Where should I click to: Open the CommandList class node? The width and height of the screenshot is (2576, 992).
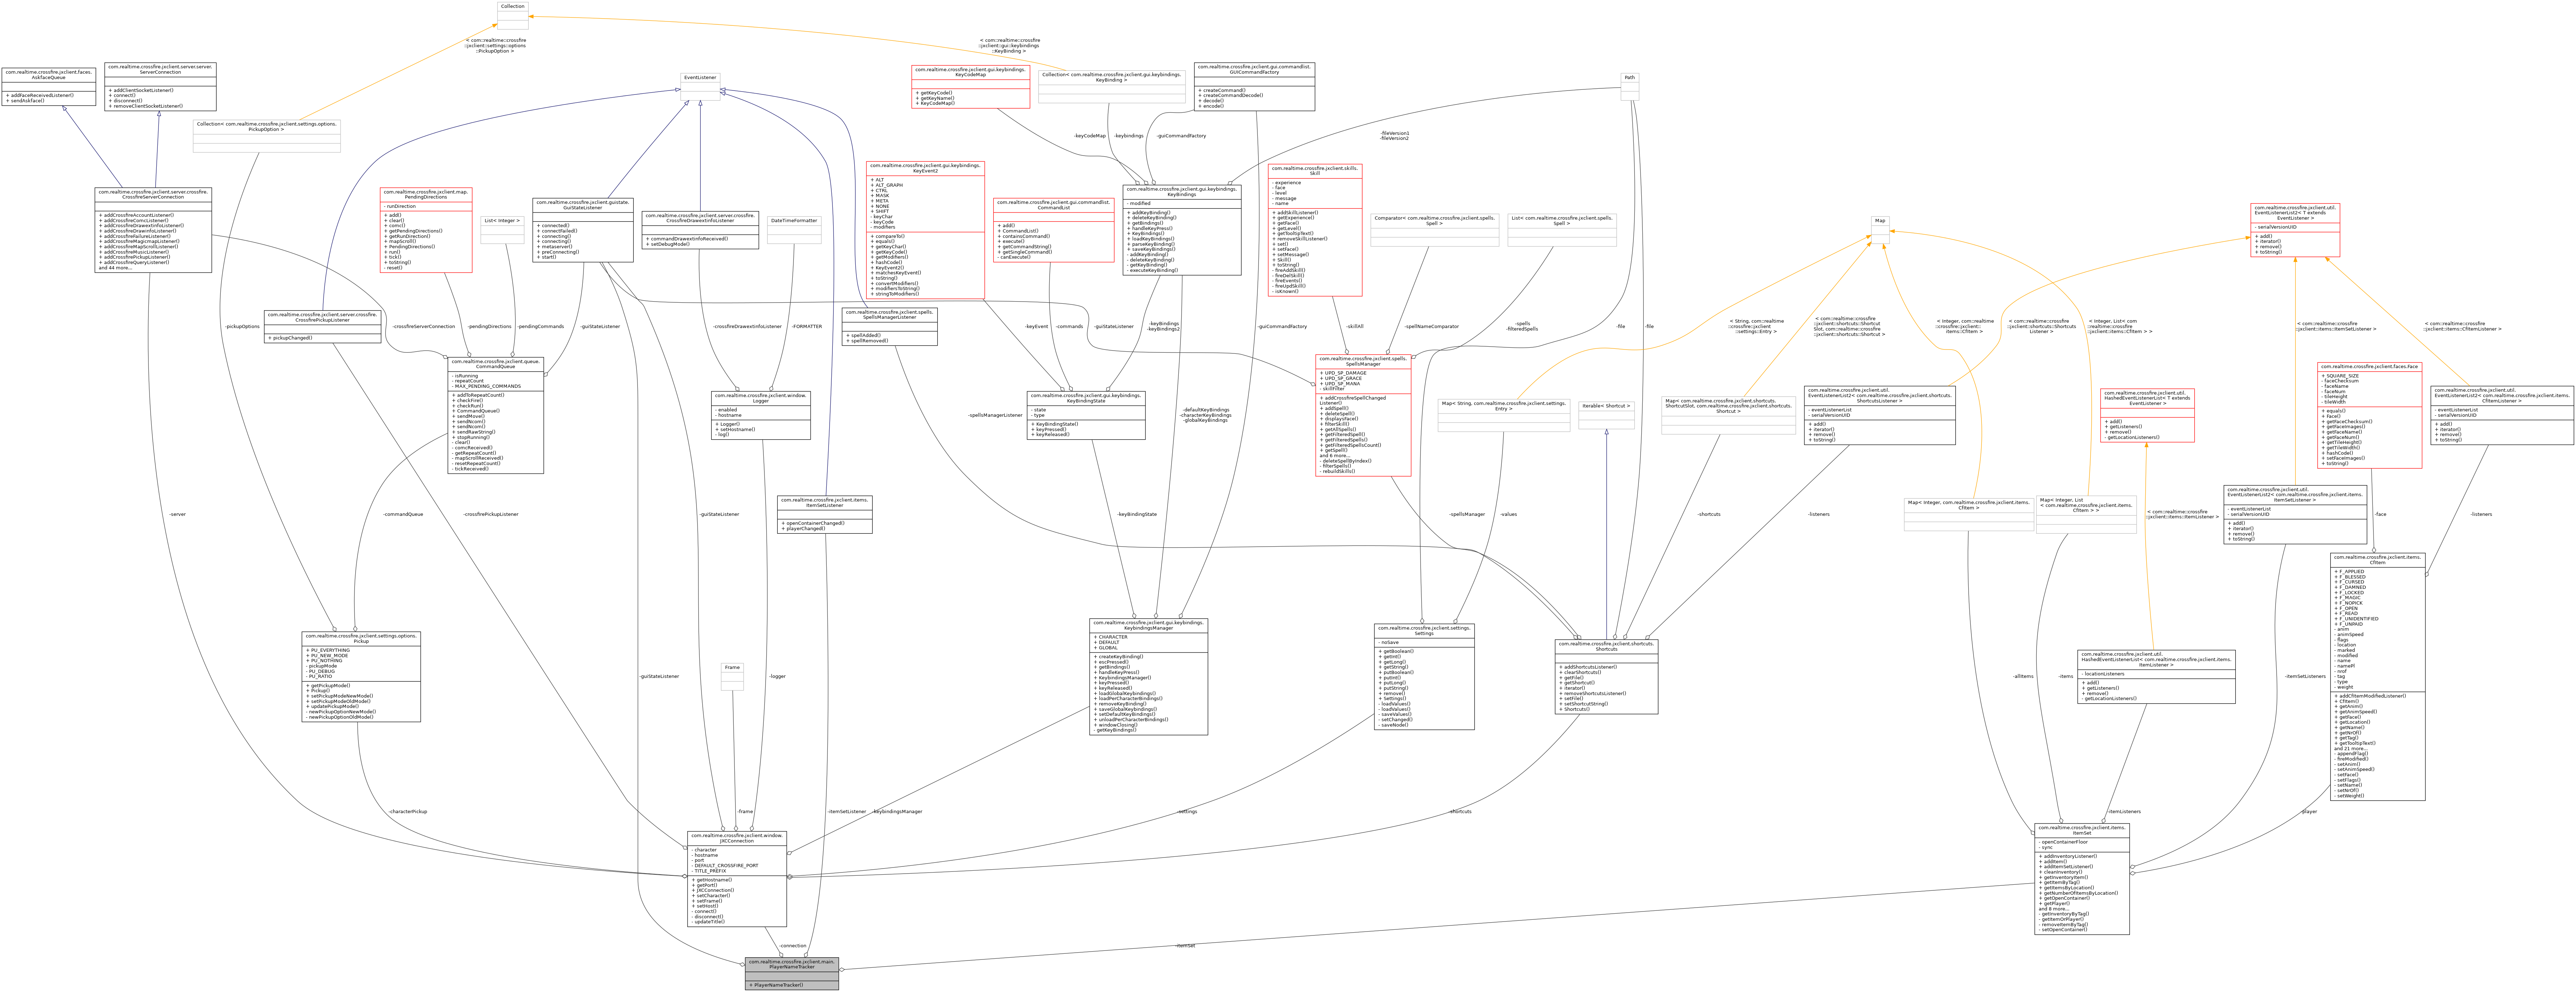[1053, 230]
